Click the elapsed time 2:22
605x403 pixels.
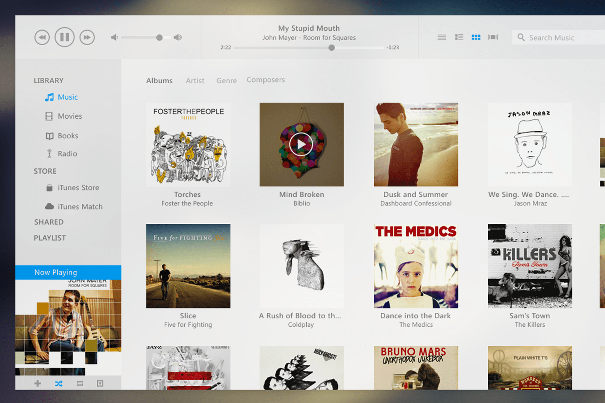coord(226,47)
